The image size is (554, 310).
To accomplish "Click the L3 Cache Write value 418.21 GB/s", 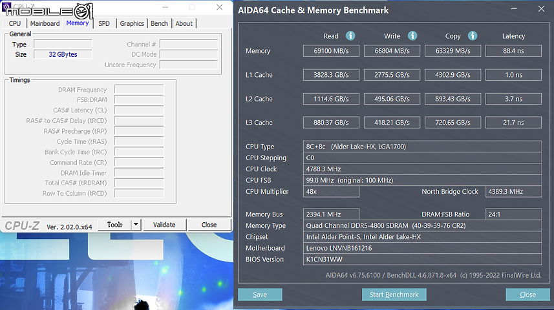I will click(392, 123).
